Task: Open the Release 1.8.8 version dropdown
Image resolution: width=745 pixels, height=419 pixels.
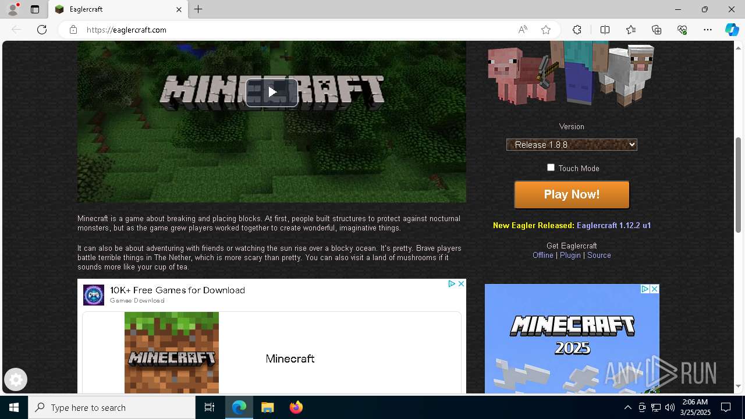Action: (572, 145)
